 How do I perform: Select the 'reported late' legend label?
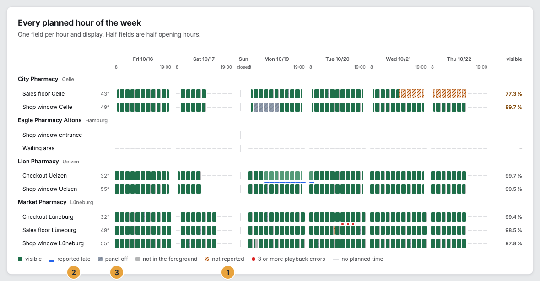click(x=74, y=259)
